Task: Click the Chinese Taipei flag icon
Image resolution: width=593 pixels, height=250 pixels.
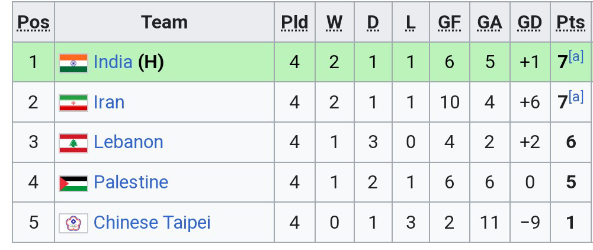Action: tap(73, 223)
